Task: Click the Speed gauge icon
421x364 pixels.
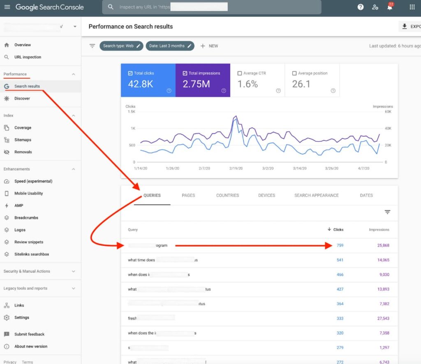Action: tap(7, 181)
